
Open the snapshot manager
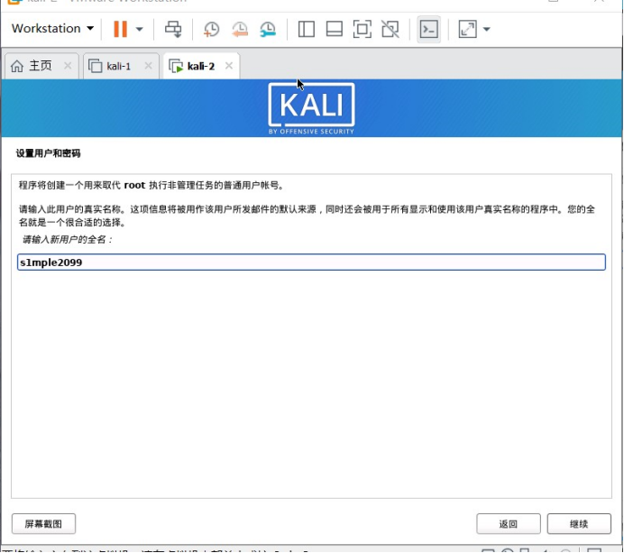(x=268, y=30)
